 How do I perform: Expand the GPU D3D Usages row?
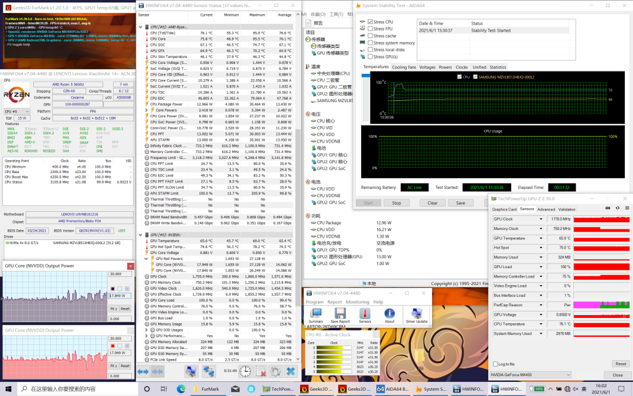point(147,330)
